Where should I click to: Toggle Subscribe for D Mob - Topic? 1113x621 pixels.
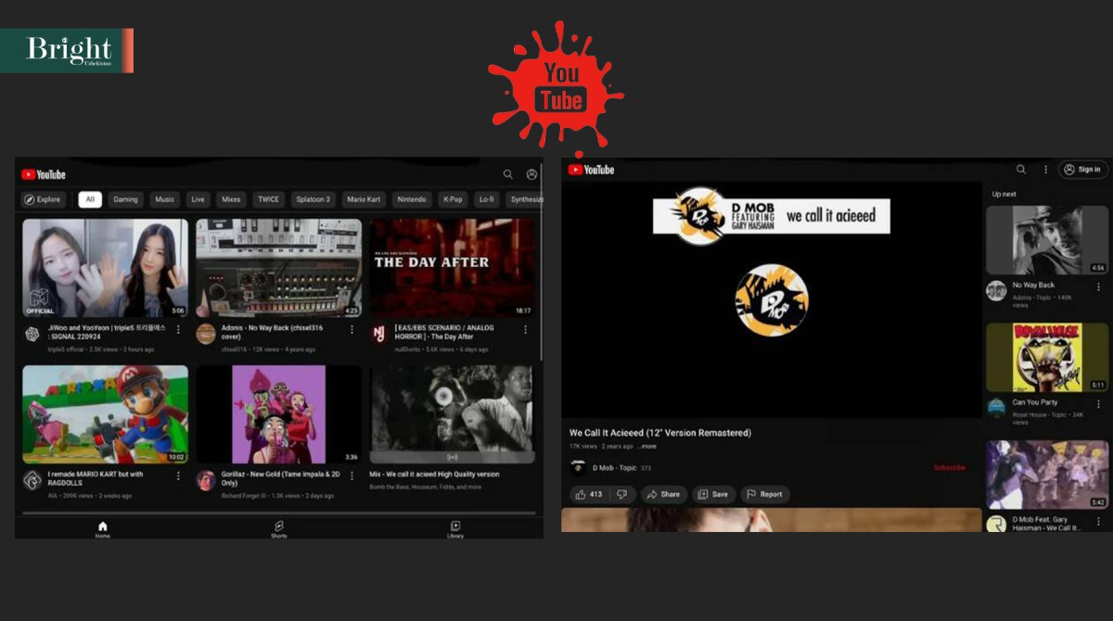pyautogui.click(x=949, y=468)
